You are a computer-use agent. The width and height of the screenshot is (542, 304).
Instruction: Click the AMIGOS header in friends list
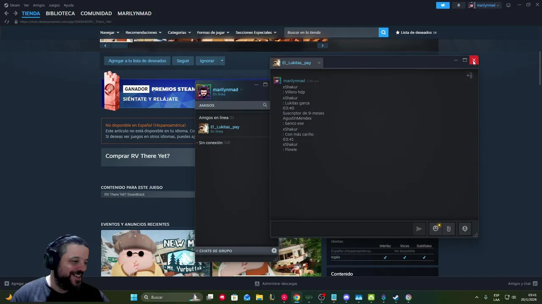pos(207,105)
